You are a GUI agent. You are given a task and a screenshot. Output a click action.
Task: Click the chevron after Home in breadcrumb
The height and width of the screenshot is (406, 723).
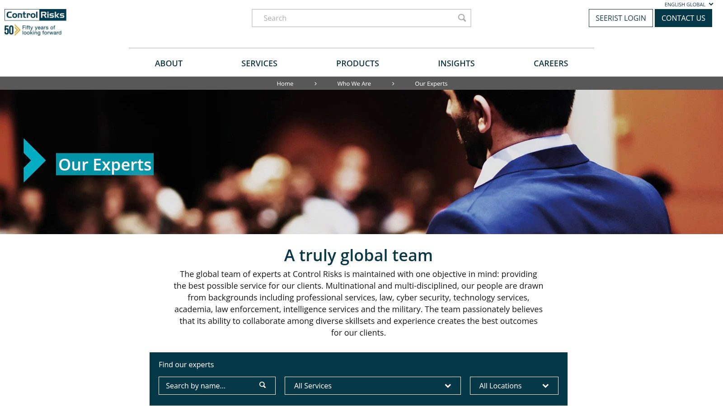click(315, 83)
